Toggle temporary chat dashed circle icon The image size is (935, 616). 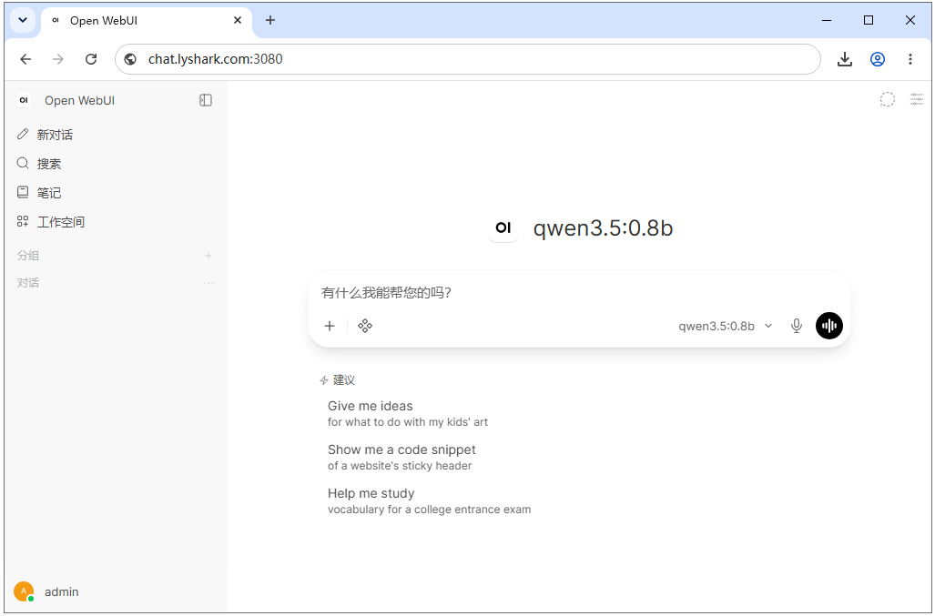coord(888,99)
